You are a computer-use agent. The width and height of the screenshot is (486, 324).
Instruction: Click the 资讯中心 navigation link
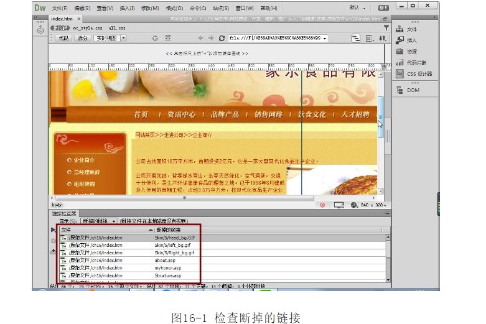[181, 114]
